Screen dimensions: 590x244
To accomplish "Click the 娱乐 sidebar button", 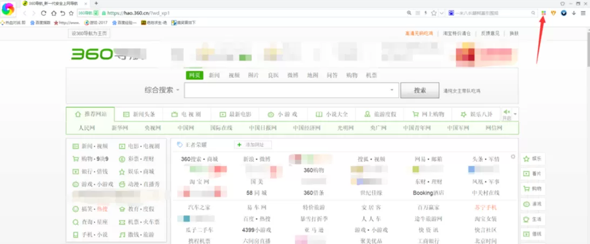I will click(x=532, y=159).
